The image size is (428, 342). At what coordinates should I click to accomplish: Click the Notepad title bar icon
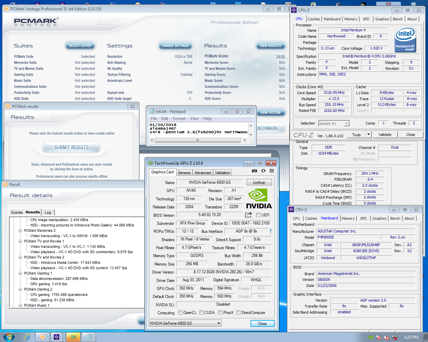(x=152, y=111)
